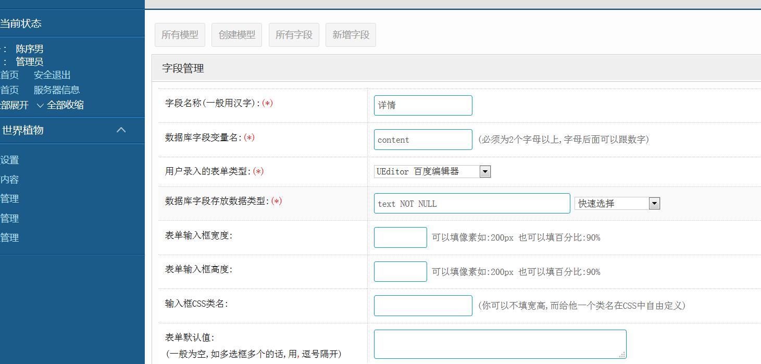Open the 服务器信息 link

tap(57, 90)
